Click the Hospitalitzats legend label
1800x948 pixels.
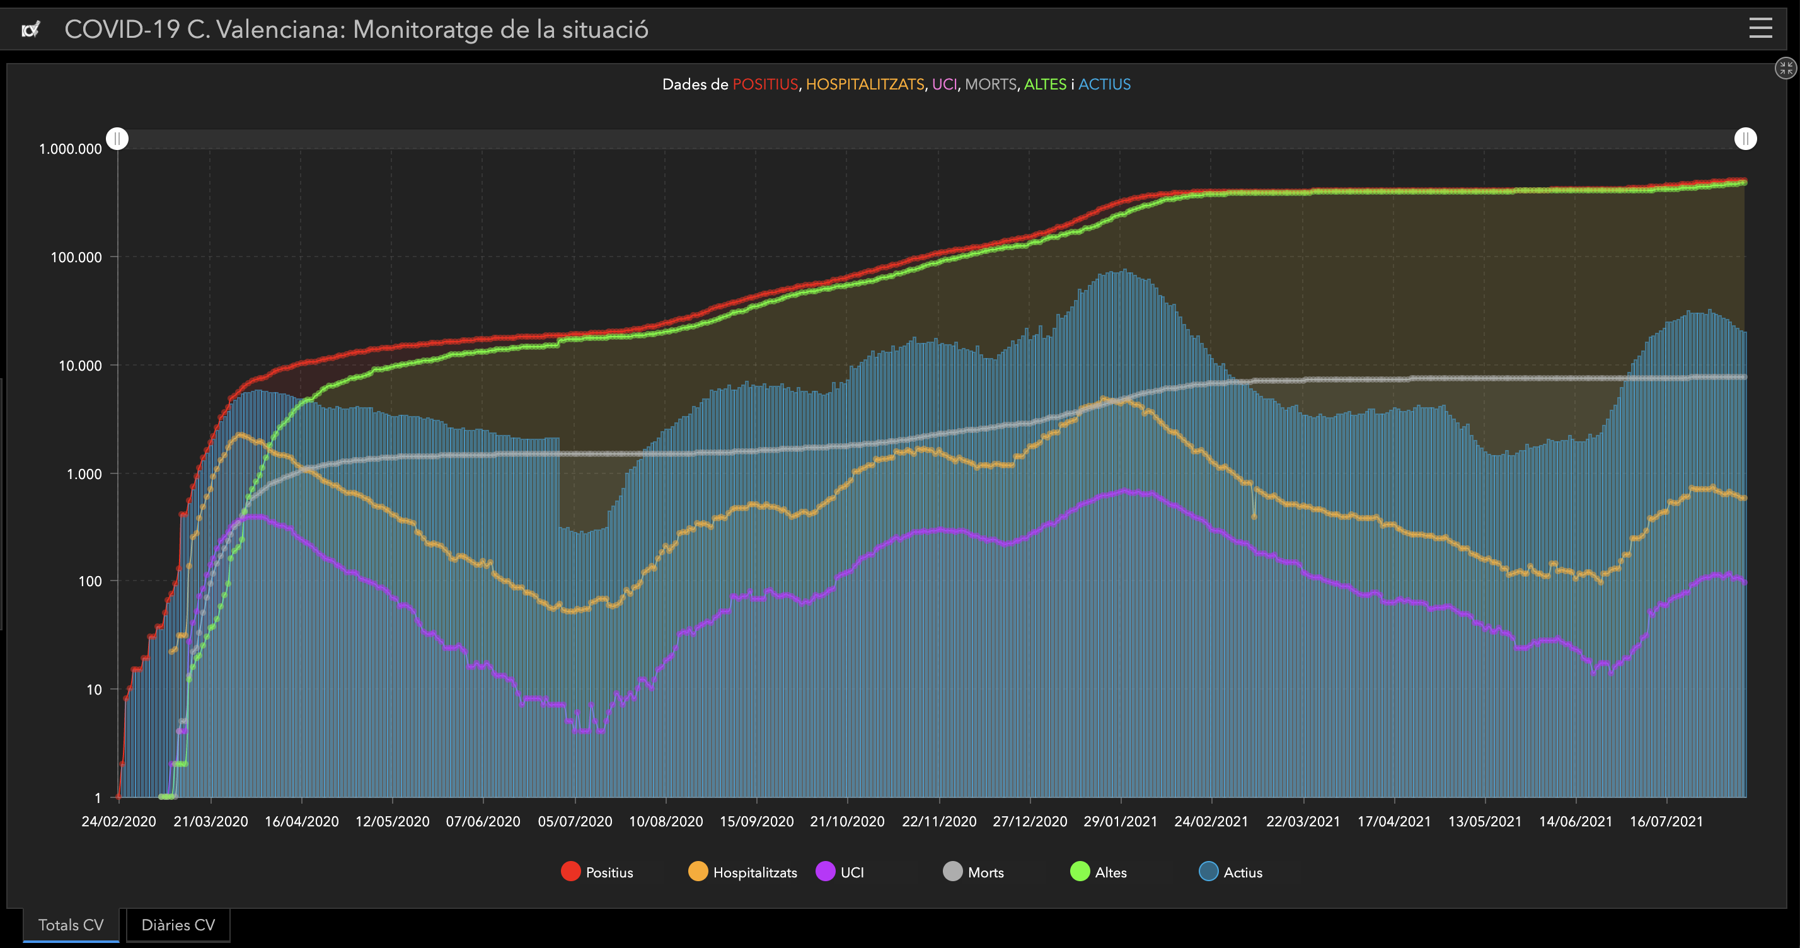(754, 872)
